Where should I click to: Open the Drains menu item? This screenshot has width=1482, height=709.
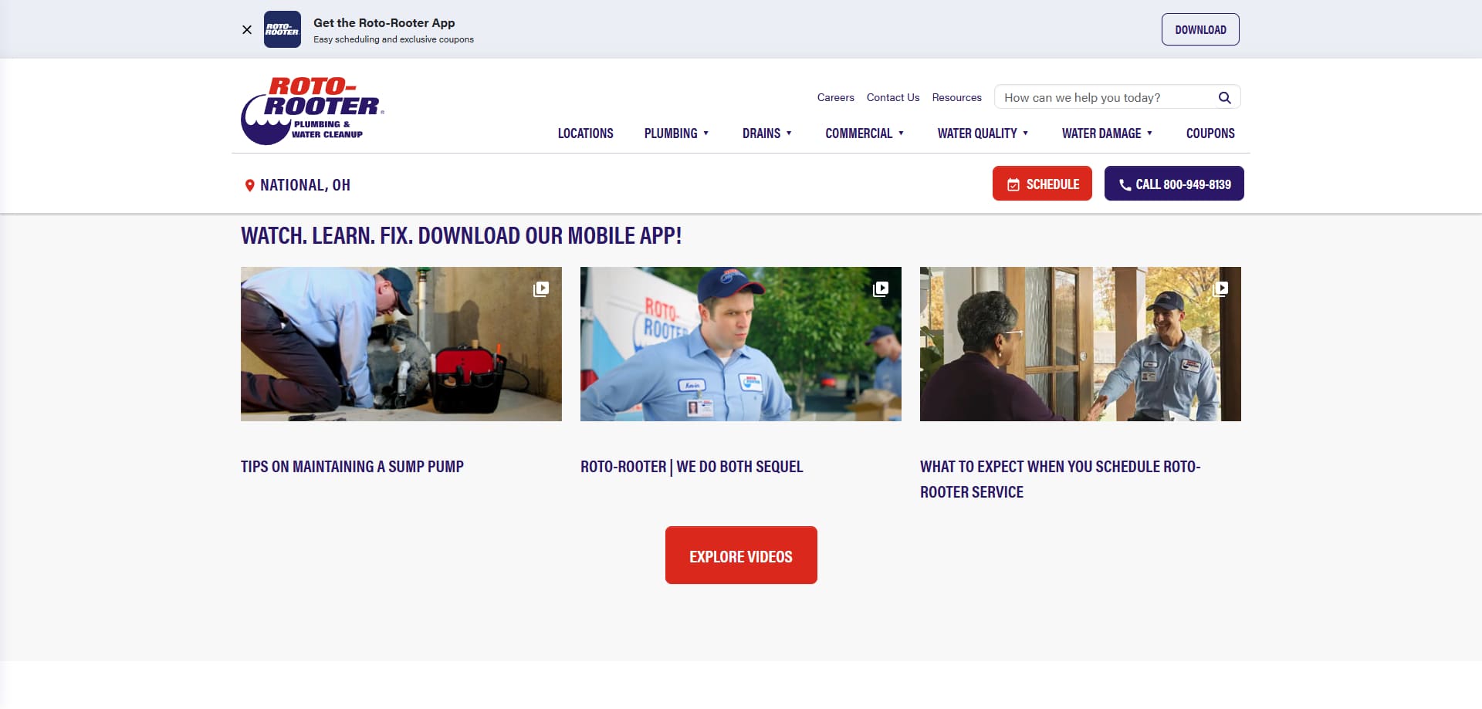coord(761,133)
